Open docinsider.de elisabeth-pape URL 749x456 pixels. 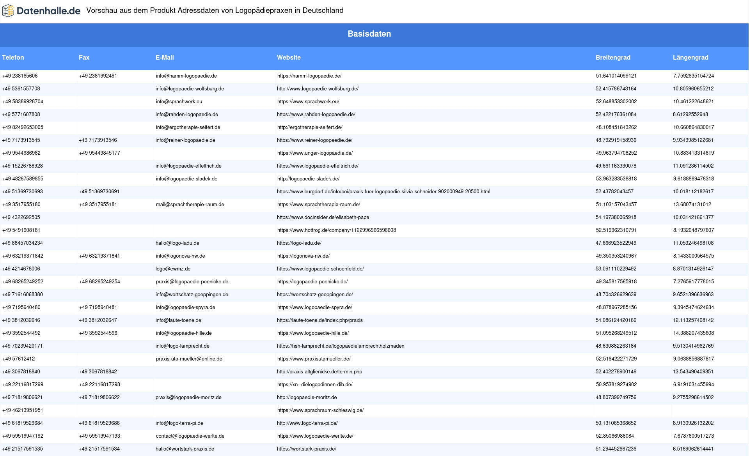[x=323, y=217]
